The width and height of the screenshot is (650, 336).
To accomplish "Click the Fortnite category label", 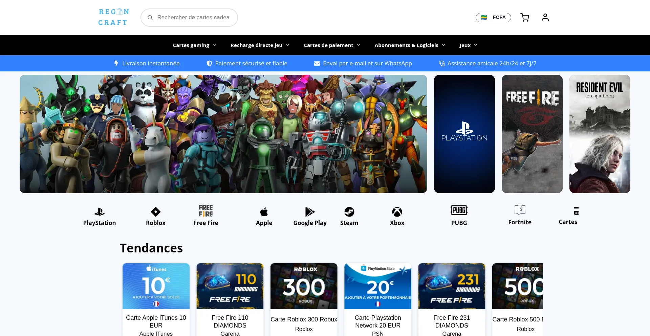I will [520, 222].
